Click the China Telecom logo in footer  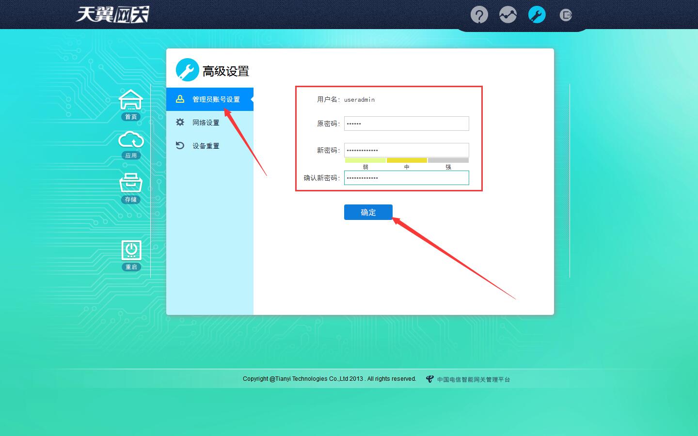click(x=429, y=379)
